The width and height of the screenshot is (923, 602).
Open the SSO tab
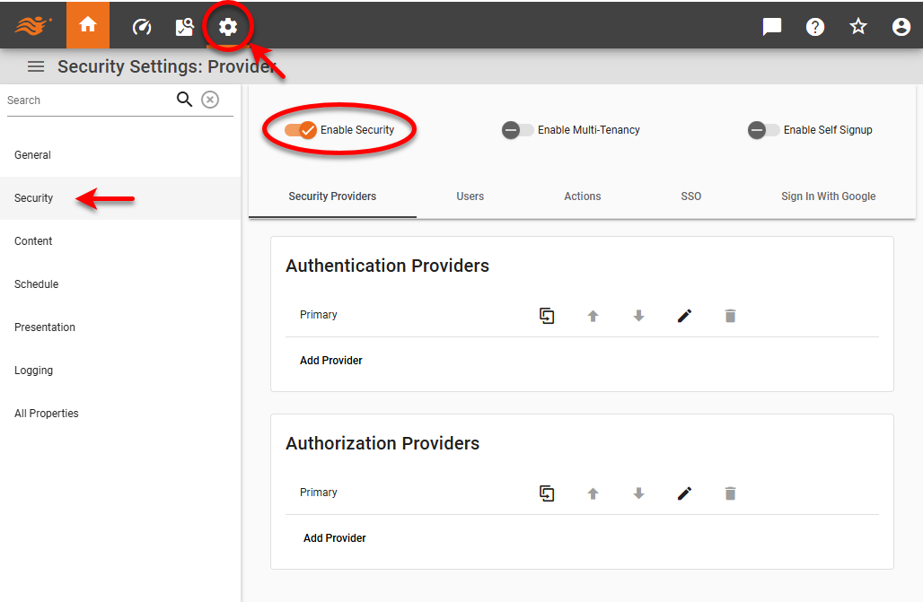click(x=690, y=196)
